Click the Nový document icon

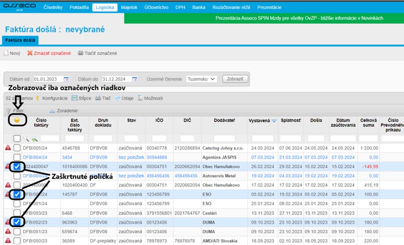click(x=6, y=53)
